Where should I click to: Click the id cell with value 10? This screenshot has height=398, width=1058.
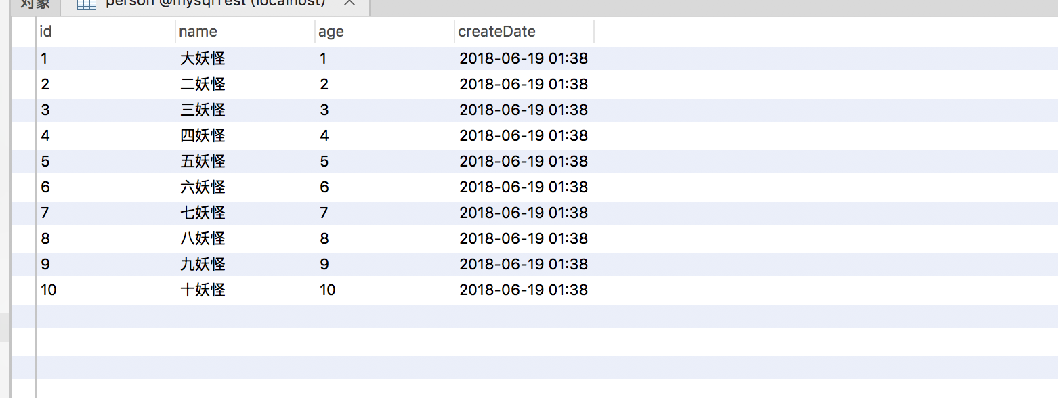coord(49,290)
